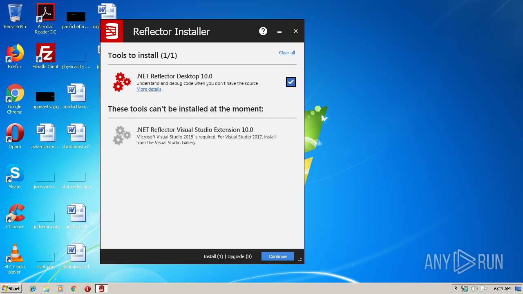
Task: Click the installer resize grip in bottom corner
Action: [x=300, y=260]
